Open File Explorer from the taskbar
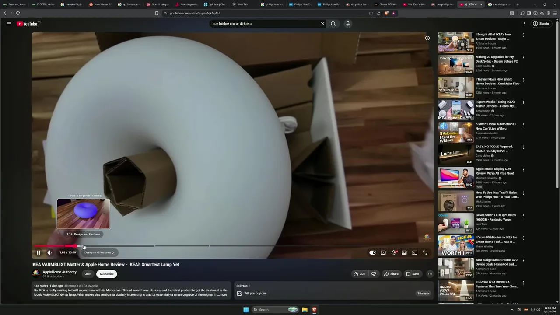The height and width of the screenshot is (315, 560). coord(304,310)
